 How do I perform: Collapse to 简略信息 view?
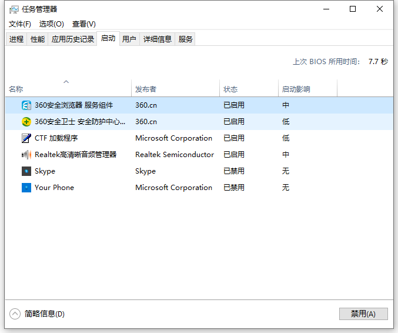point(38,314)
